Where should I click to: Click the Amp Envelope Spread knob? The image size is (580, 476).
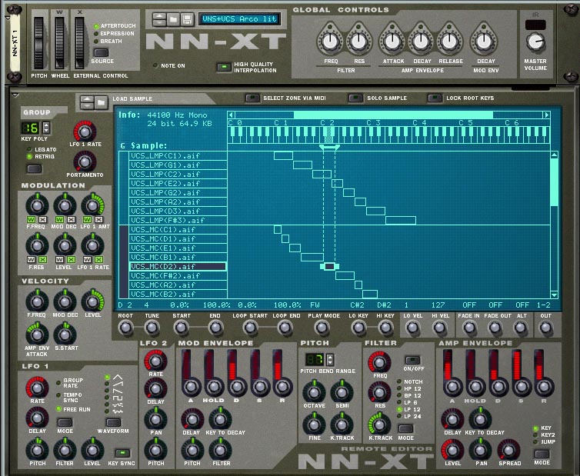click(x=509, y=450)
